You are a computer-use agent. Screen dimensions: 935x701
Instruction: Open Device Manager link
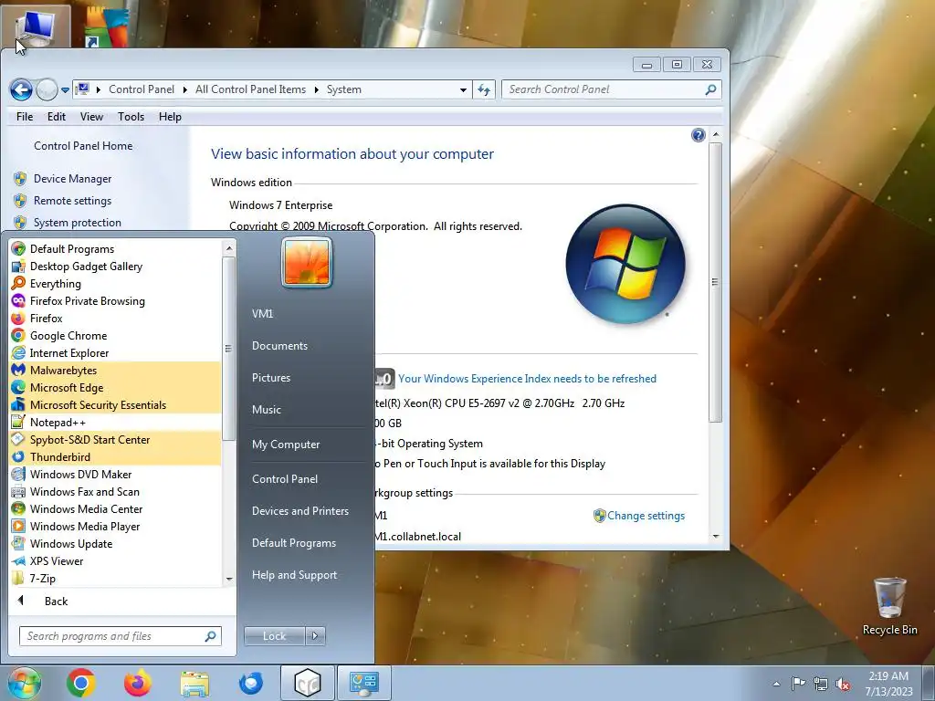tap(73, 179)
